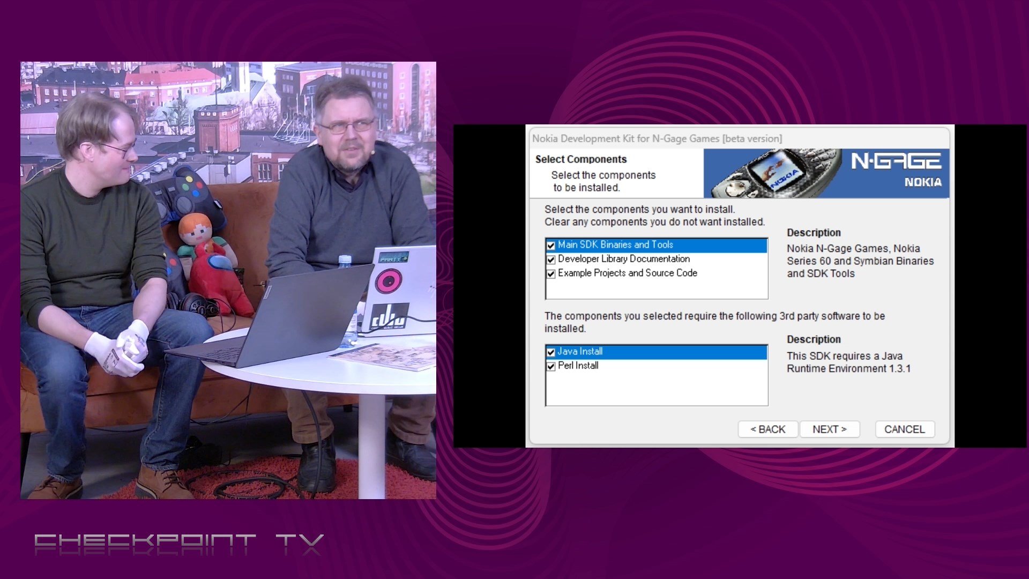
Task: Click the NOKIA logo in the banner
Action: [x=923, y=182]
